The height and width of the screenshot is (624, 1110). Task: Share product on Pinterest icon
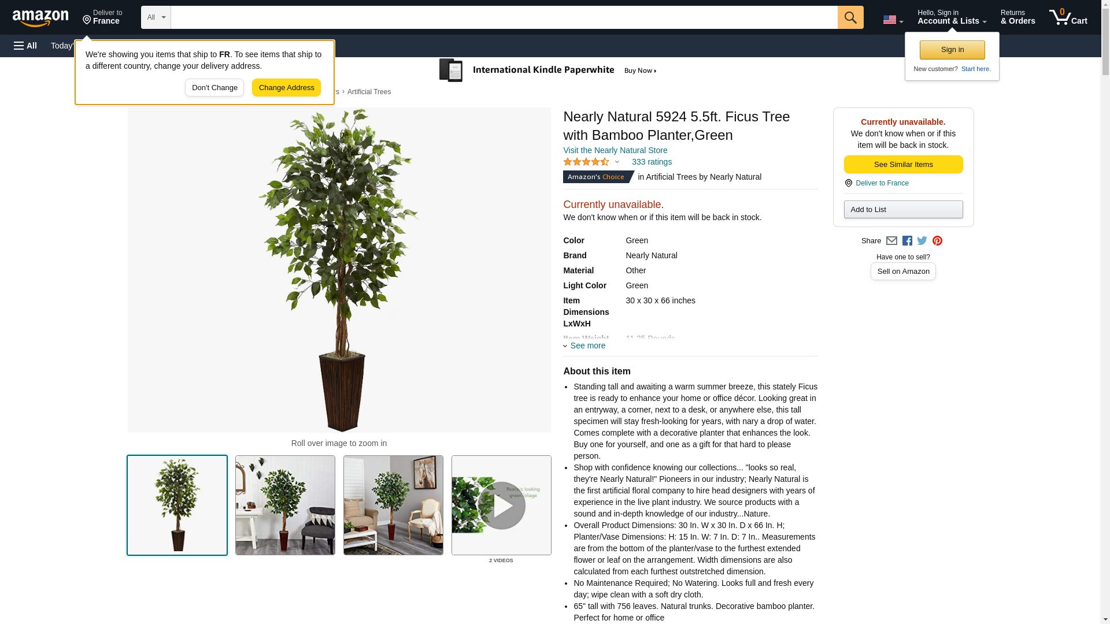click(937, 241)
